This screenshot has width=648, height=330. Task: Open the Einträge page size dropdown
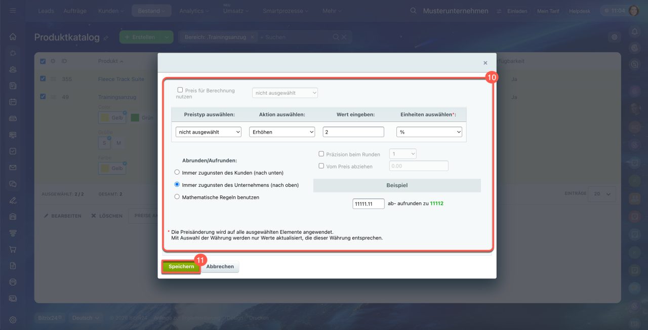602,194
